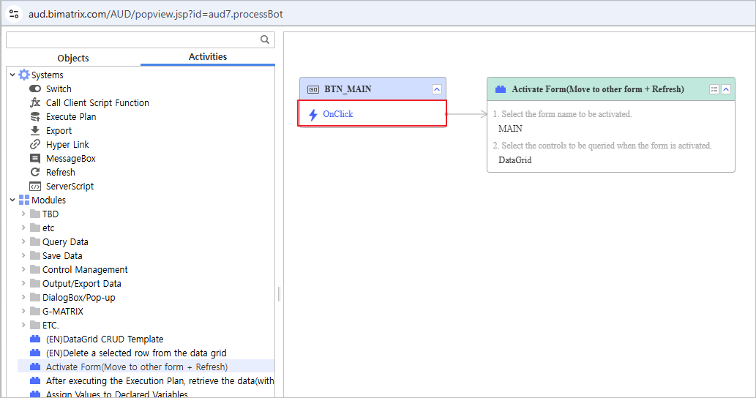Switch to the Activities tab
756x398 pixels.
208,57
